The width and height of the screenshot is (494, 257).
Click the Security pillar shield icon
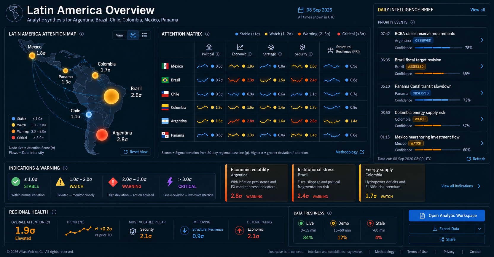tap(302, 47)
